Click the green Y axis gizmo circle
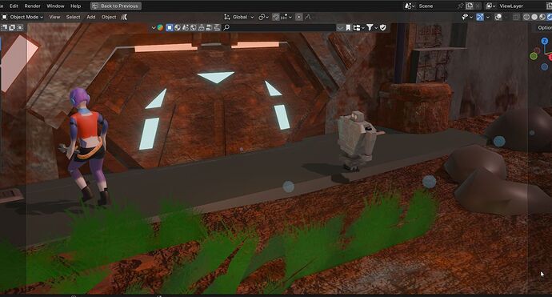This screenshot has height=297, width=552. coord(534,56)
